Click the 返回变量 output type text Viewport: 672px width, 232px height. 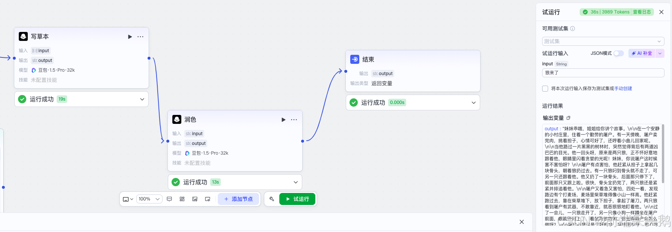tap(382, 83)
